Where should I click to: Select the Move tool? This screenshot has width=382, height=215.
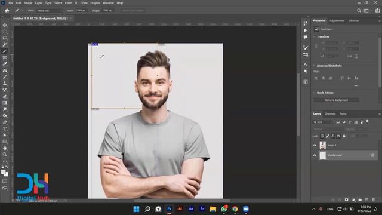(5, 25)
